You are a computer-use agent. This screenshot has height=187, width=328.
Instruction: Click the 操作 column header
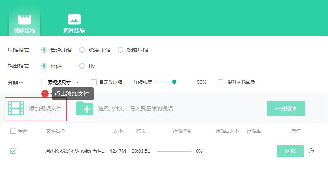coord(296,131)
